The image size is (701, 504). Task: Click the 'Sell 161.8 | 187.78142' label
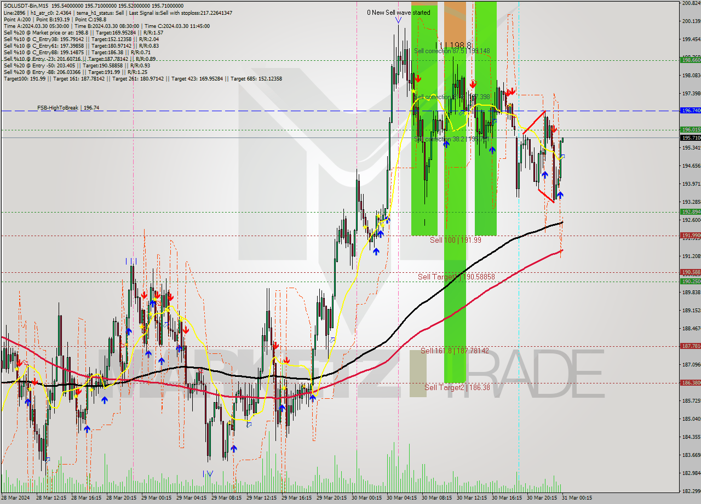[x=455, y=351]
